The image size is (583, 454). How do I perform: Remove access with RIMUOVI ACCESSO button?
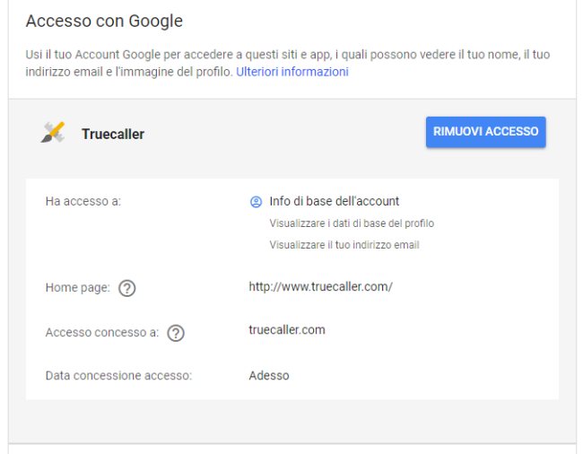[x=485, y=132]
